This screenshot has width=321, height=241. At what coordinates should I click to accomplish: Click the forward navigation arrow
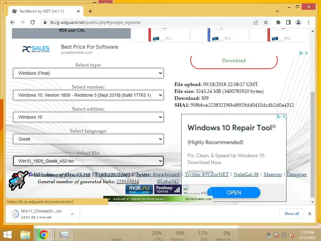(x=23, y=22)
